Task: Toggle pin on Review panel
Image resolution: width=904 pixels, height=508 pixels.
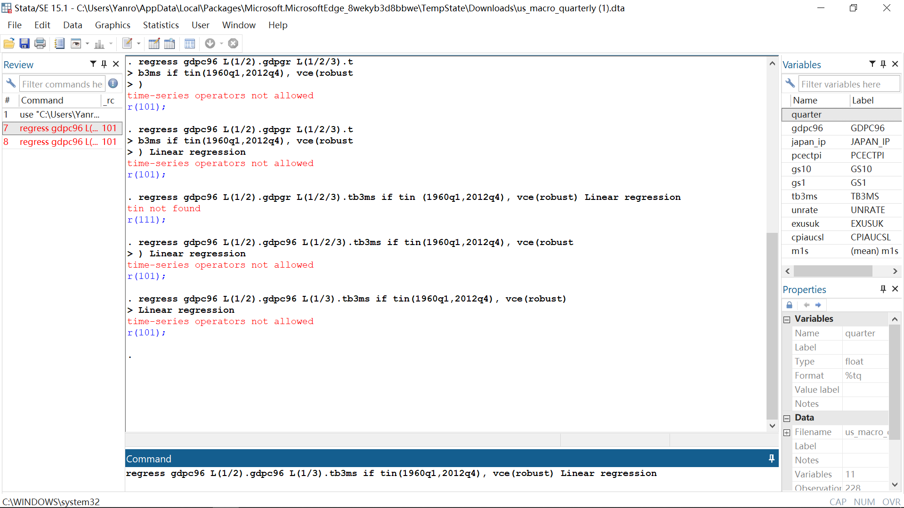Action: [x=104, y=64]
